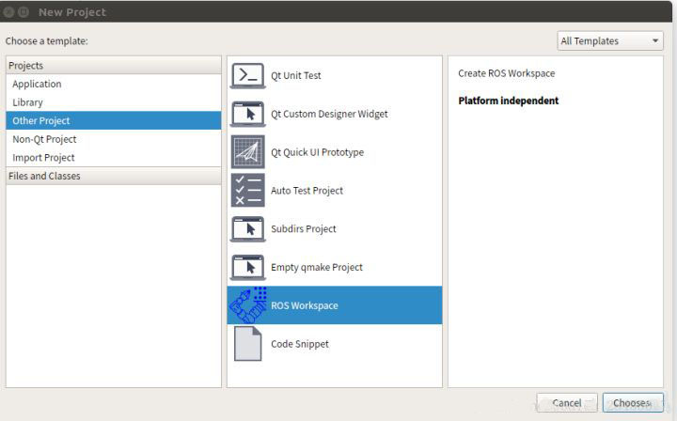
Task: Click the Qt Quick UI Prototype icon
Action: (248, 152)
